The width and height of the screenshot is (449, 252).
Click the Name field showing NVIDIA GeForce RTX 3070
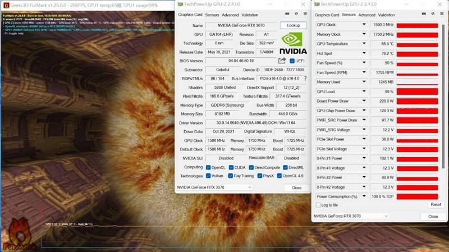pos(241,25)
